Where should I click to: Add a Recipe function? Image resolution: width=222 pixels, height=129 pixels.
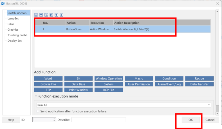(x=199, y=78)
